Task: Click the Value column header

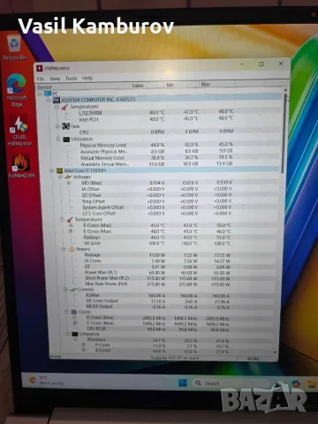Action: [147, 86]
